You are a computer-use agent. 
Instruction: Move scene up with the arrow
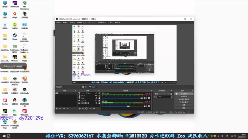tap(64, 108)
